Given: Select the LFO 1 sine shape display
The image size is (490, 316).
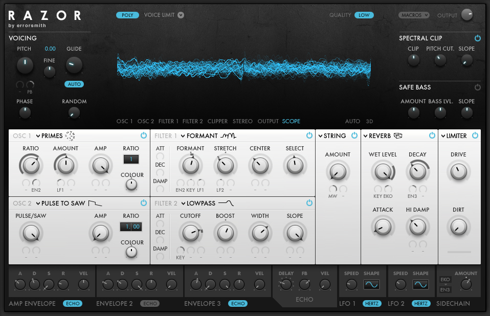Looking at the screenshot, I should (x=371, y=284).
